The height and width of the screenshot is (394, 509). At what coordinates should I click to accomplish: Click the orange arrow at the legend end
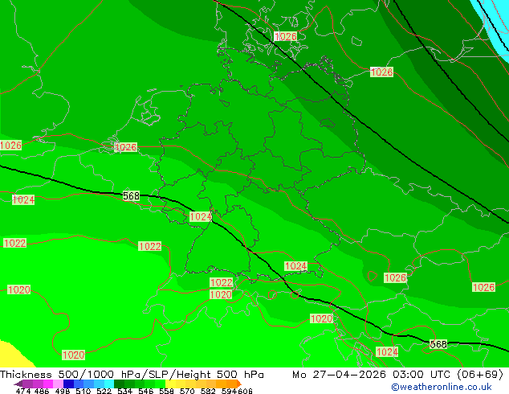coord(239,384)
